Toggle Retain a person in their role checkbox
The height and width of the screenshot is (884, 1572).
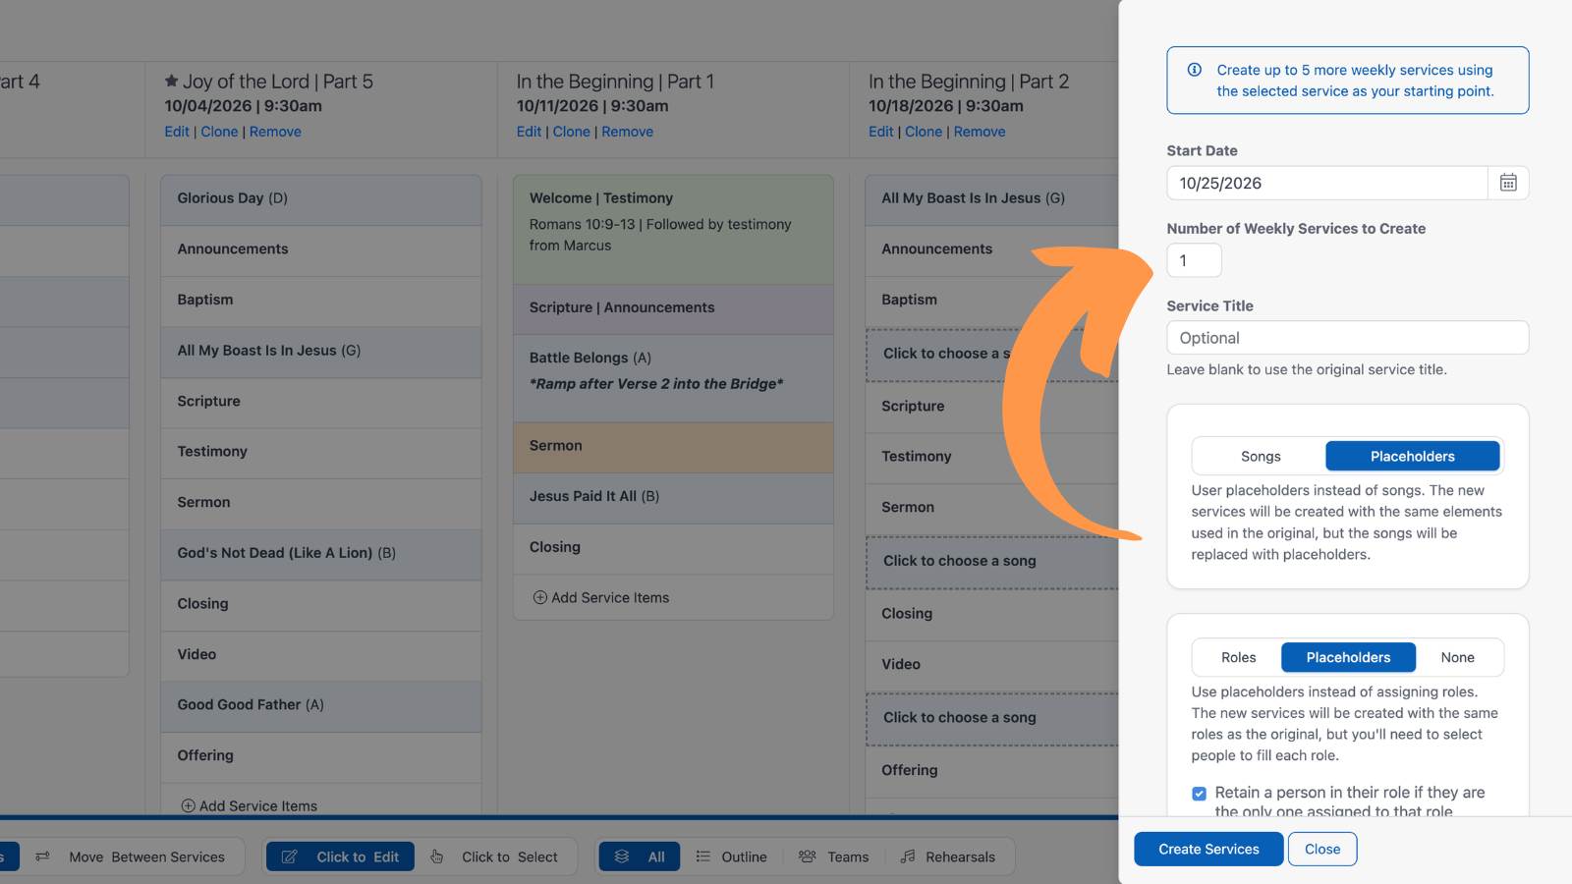(x=1199, y=793)
